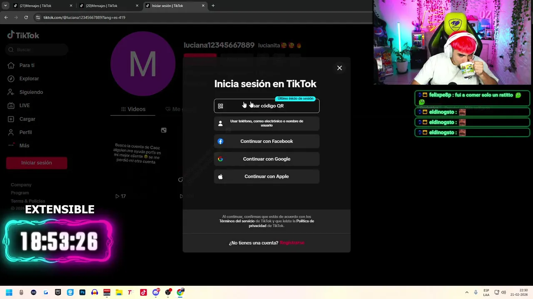Open the volume tray icon
Viewport: 533px width, 299px height.
click(503, 292)
